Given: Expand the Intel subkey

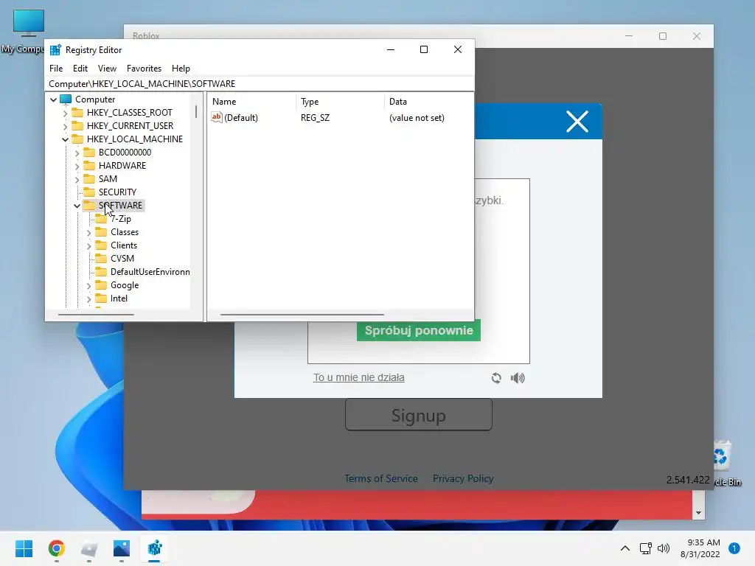Looking at the screenshot, I should click(88, 299).
